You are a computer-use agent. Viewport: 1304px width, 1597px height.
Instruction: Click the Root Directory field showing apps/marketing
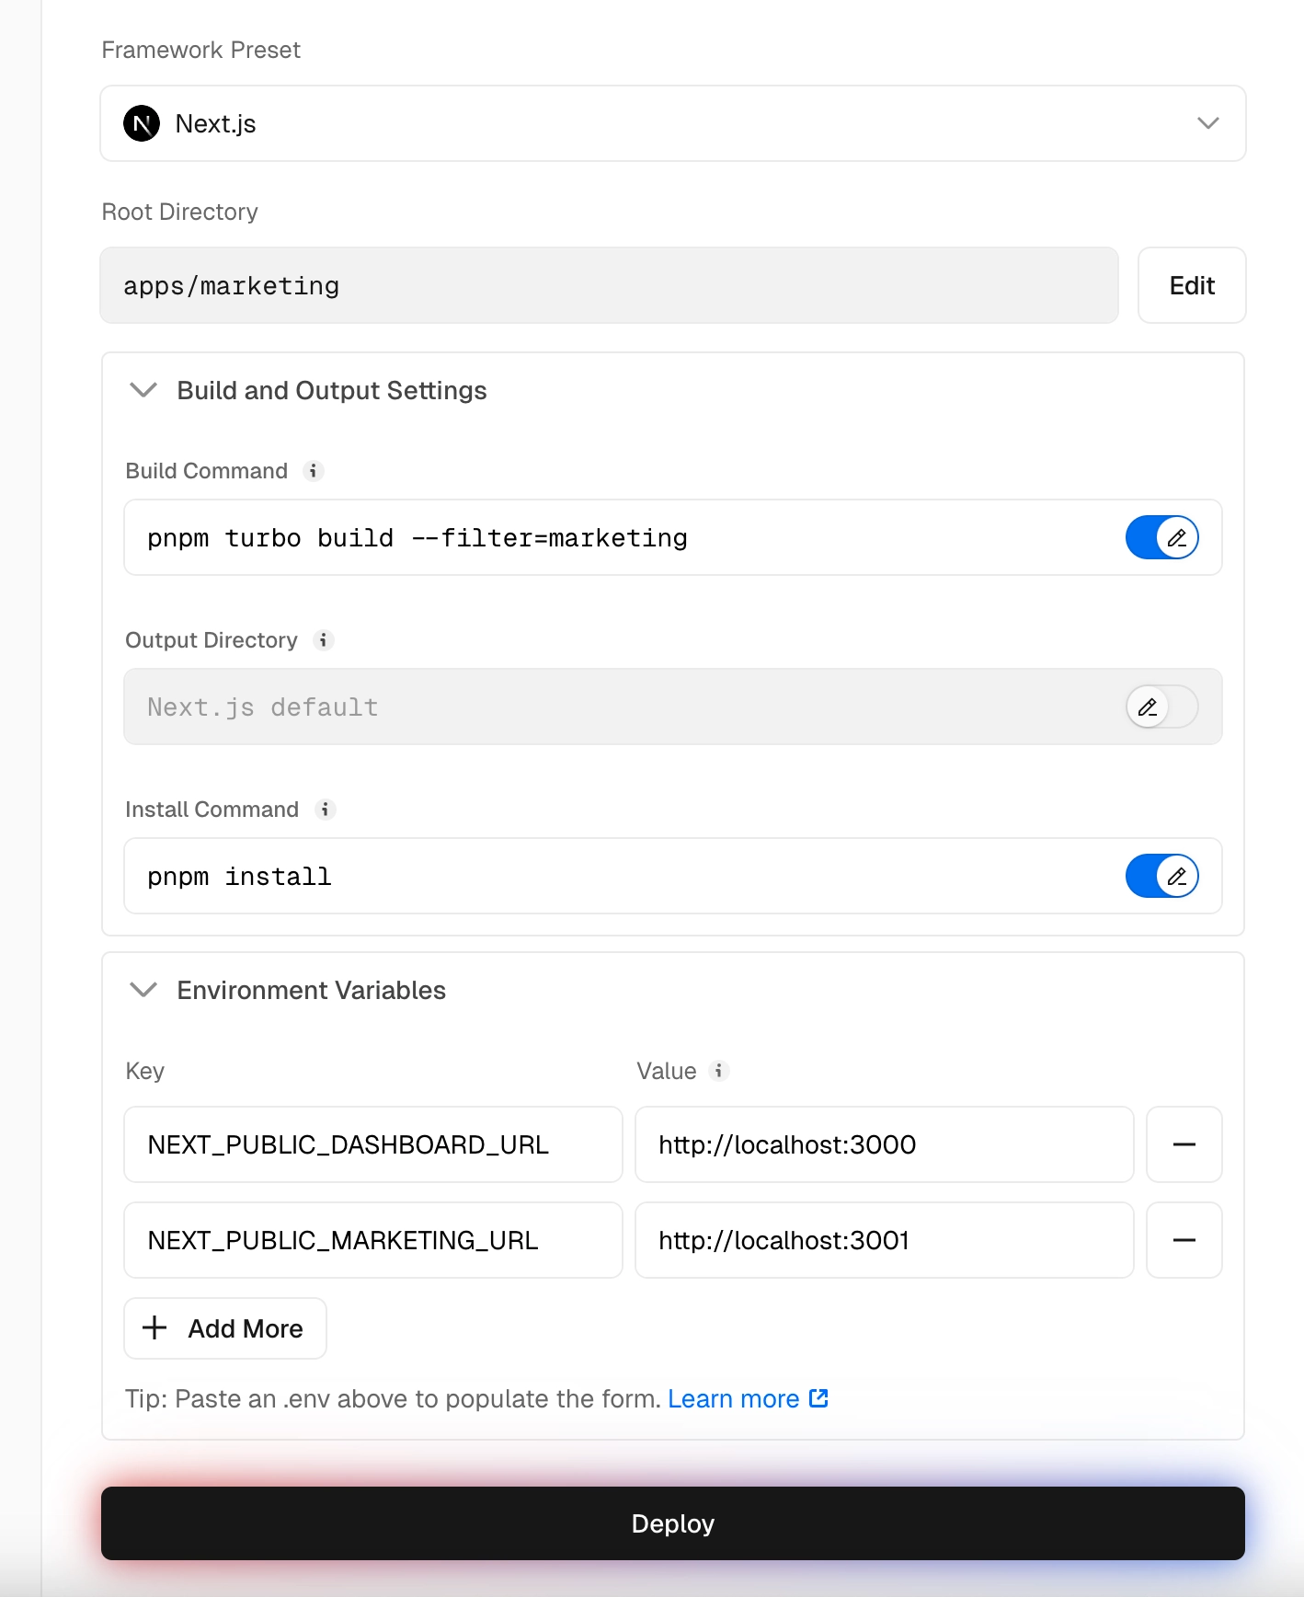coord(609,285)
